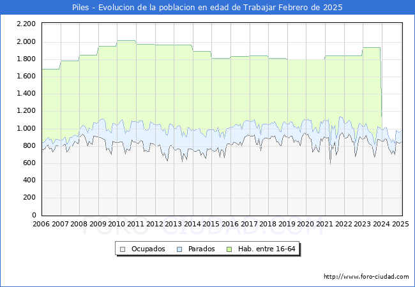Click the 2017 x-axis year label

[249, 224]
